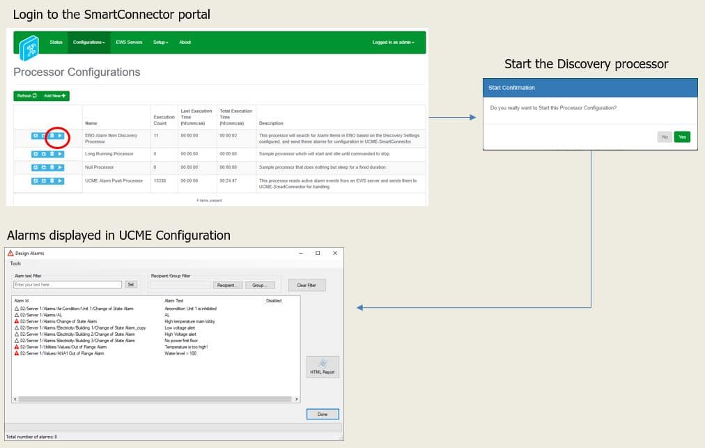This screenshot has height=448, width=705.
Task: Click the alarm icon for 'No power first floor'
Action: click(17, 341)
